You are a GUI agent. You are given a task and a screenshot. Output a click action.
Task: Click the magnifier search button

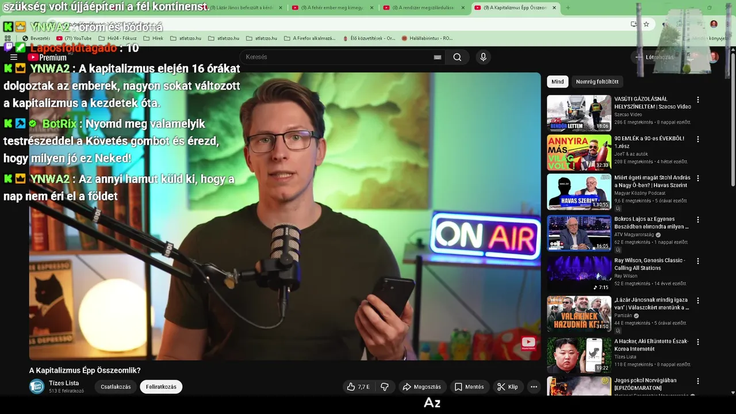[x=457, y=57]
